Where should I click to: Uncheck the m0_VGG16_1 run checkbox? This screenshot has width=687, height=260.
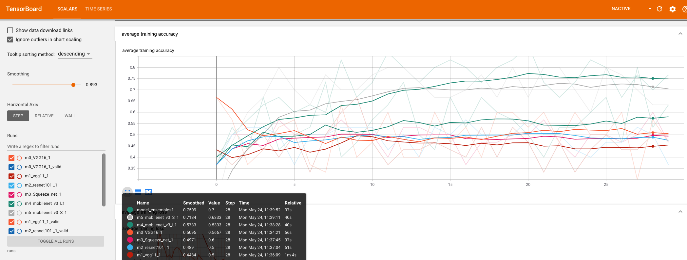[x=11, y=158]
